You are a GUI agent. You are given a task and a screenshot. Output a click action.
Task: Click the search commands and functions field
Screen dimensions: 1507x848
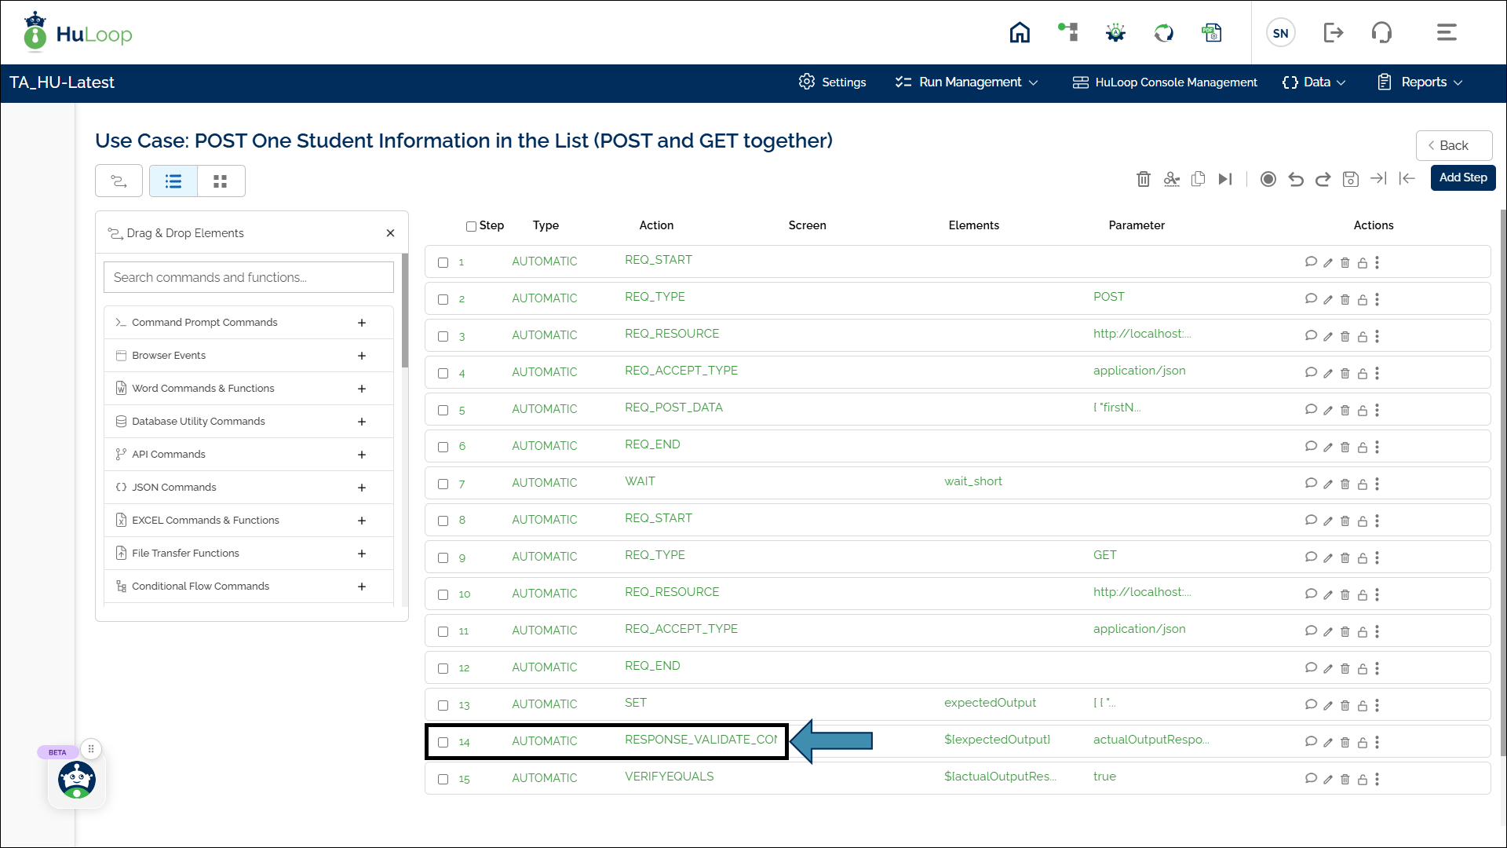[x=248, y=278]
